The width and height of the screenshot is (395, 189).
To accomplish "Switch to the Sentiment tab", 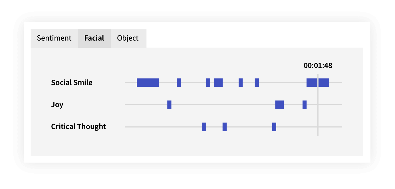I will tap(54, 38).
